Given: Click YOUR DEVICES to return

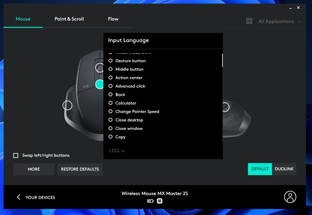Looking at the screenshot, I should click(41, 197).
